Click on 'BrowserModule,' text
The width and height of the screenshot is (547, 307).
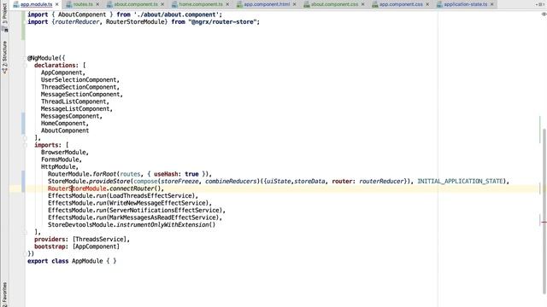pos(65,153)
